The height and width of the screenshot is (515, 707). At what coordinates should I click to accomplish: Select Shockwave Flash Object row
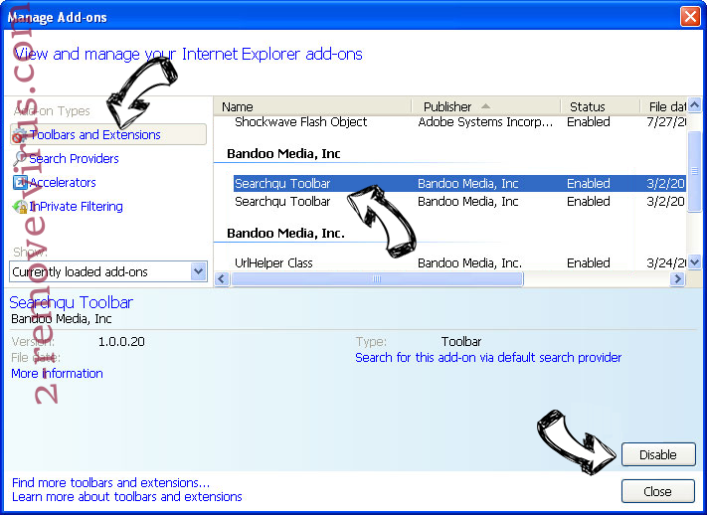pos(460,122)
